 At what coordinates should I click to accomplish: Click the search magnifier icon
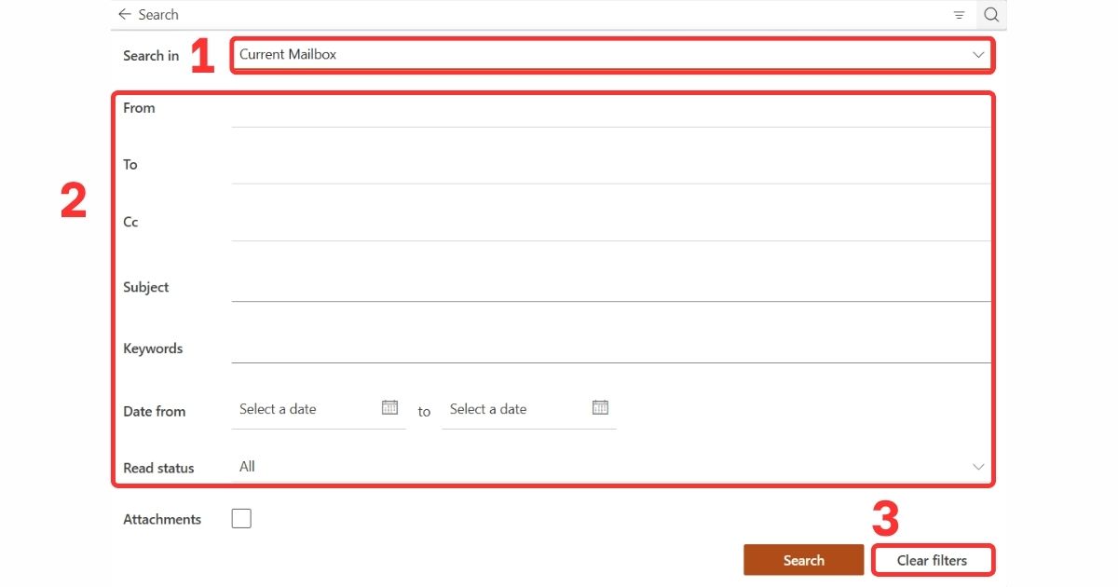990,14
